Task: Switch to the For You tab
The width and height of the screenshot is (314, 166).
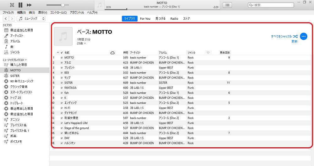Action: pyautogui.click(x=145, y=19)
